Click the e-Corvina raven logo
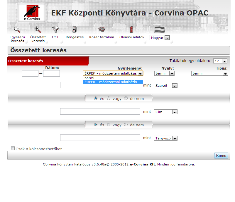Viewport: 235px width, 202px height. coord(32,13)
